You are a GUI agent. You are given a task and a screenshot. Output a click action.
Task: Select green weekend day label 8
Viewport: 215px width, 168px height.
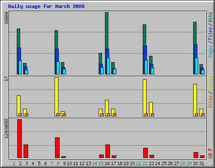(x=58, y=163)
